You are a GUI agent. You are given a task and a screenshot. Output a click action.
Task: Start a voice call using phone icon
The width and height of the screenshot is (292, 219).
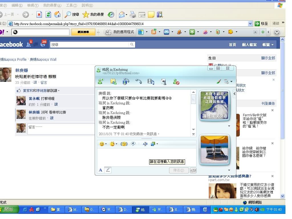click(x=139, y=82)
